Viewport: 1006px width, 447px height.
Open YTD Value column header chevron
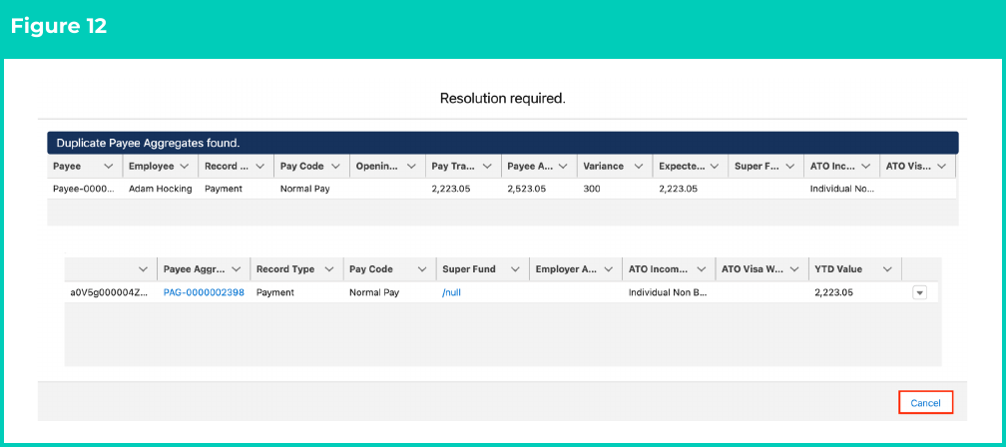(x=886, y=269)
